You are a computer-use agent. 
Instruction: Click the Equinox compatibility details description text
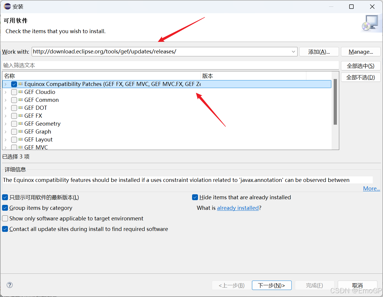(x=176, y=180)
